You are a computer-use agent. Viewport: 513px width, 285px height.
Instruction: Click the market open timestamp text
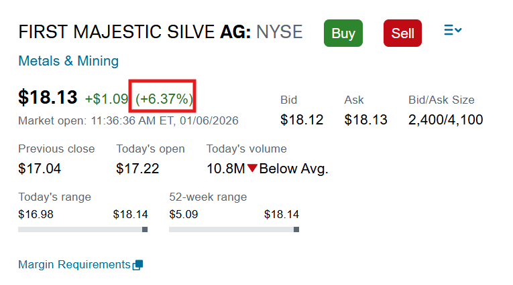pyautogui.click(x=128, y=121)
